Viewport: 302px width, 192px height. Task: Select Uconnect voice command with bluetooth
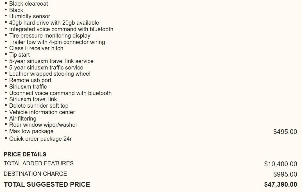point(60,93)
